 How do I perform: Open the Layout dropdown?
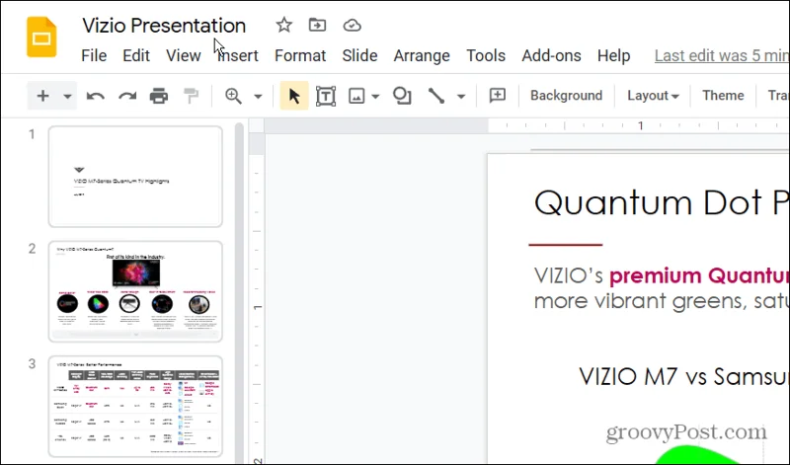pos(653,95)
